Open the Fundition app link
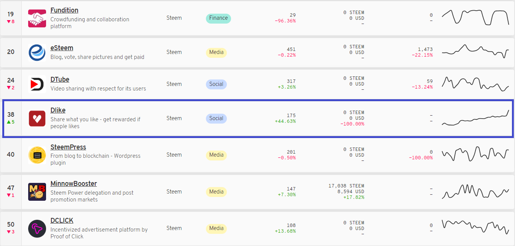 point(64,10)
